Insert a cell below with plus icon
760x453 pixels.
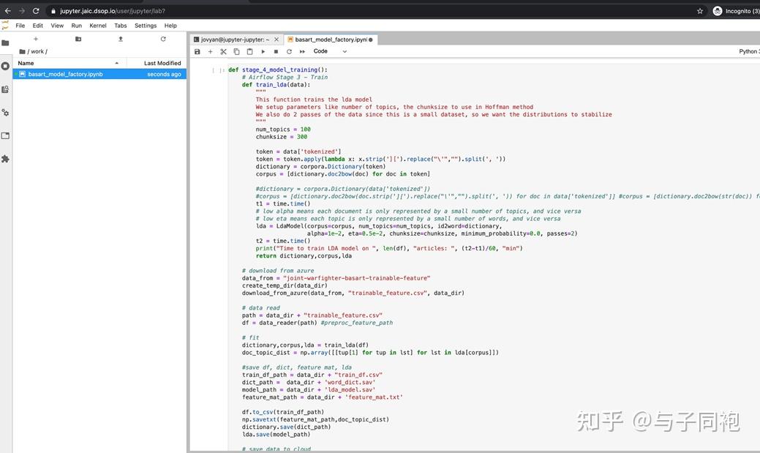(x=211, y=51)
